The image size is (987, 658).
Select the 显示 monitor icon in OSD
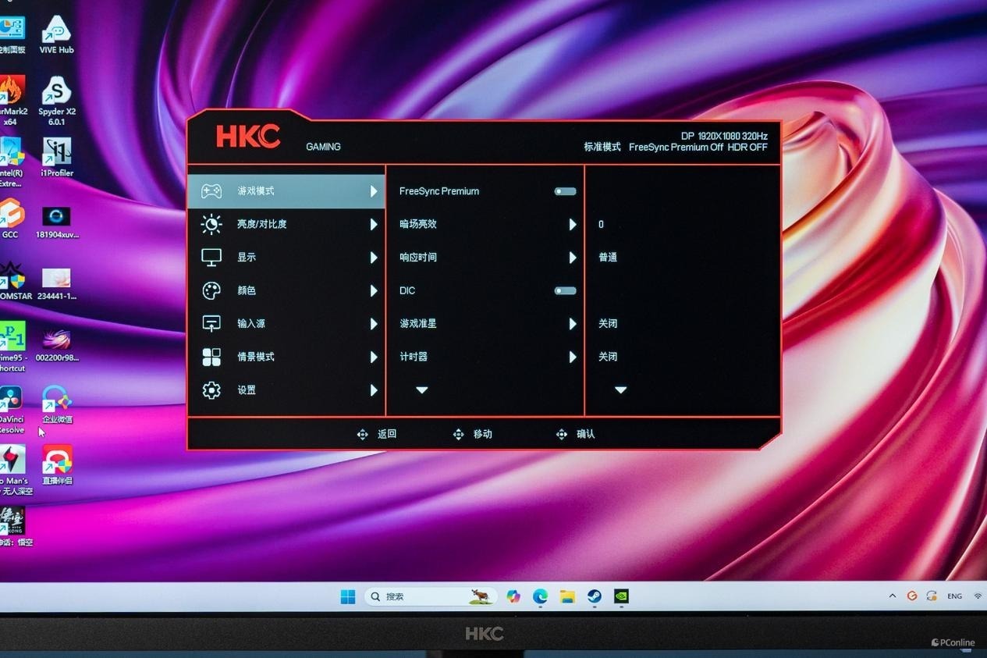(x=211, y=258)
